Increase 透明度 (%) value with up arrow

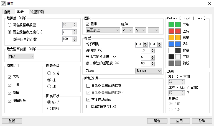coord(153,50)
